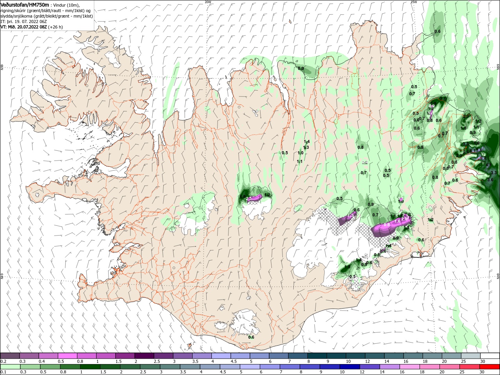Click the 'slydda/snjókoma (grátt/bleikt/grænt' description line

click(x=46, y=16)
